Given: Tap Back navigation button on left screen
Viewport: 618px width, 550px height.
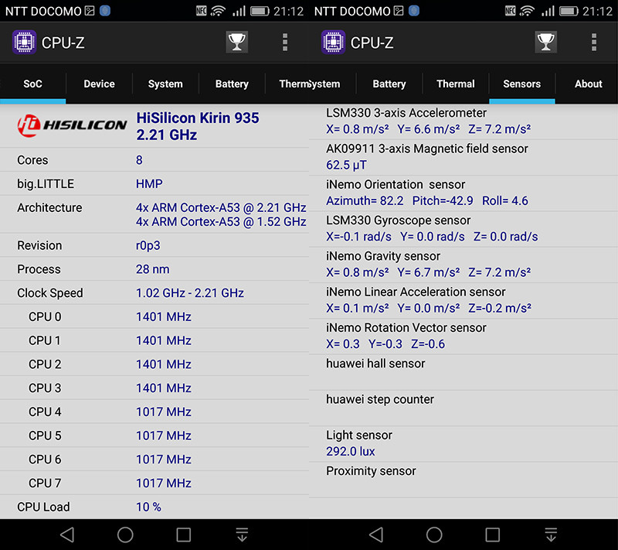Looking at the screenshot, I should [67, 535].
